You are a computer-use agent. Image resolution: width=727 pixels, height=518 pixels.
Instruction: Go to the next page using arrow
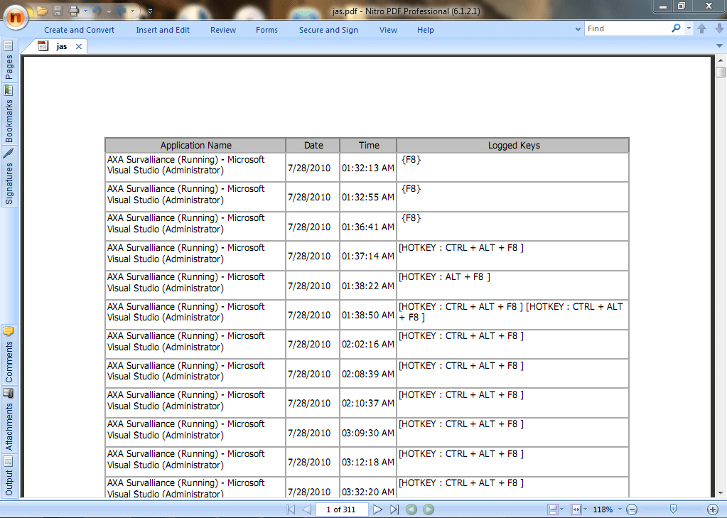click(378, 509)
